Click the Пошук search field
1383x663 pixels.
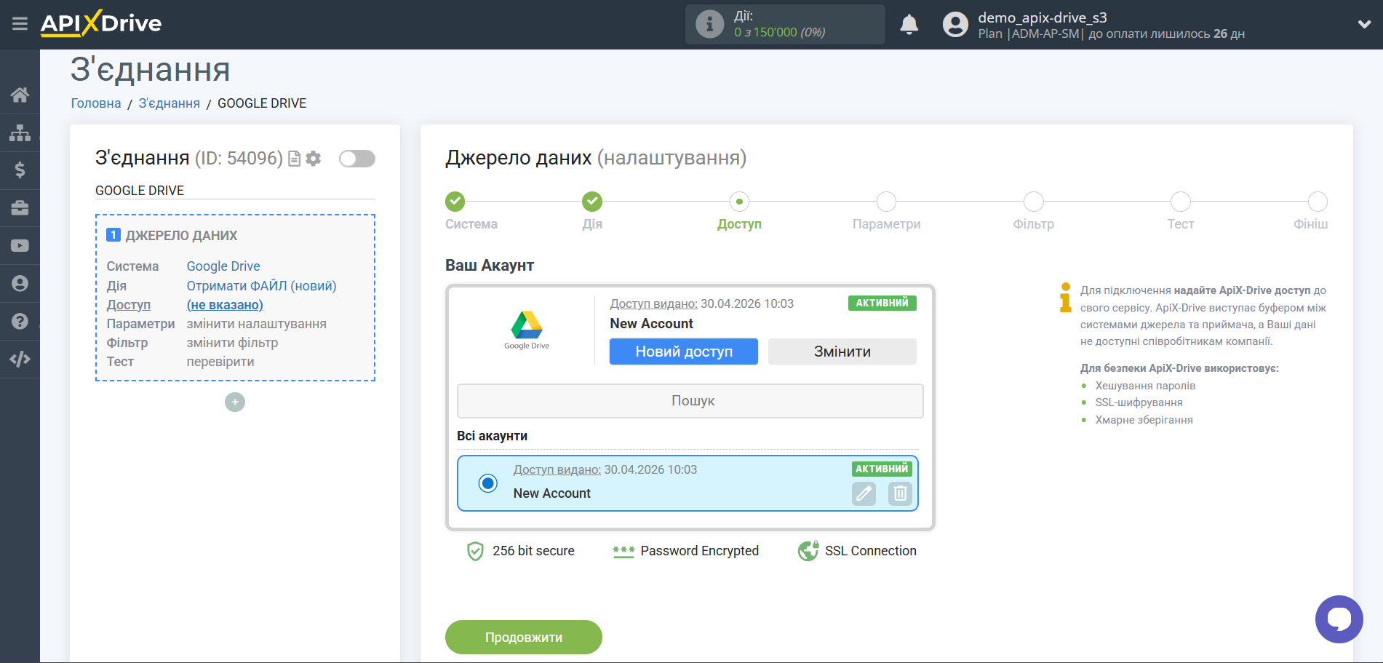pyautogui.click(x=690, y=401)
